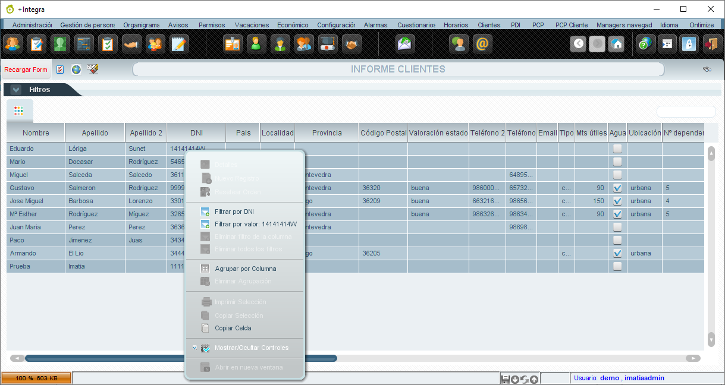Uncheck Agua checkbox in Jose Miguel row
Viewport: 725px width, 385px height.
pos(617,201)
